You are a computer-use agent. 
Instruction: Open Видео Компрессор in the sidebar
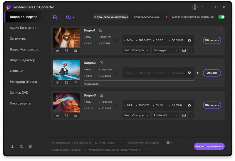pos(25,50)
